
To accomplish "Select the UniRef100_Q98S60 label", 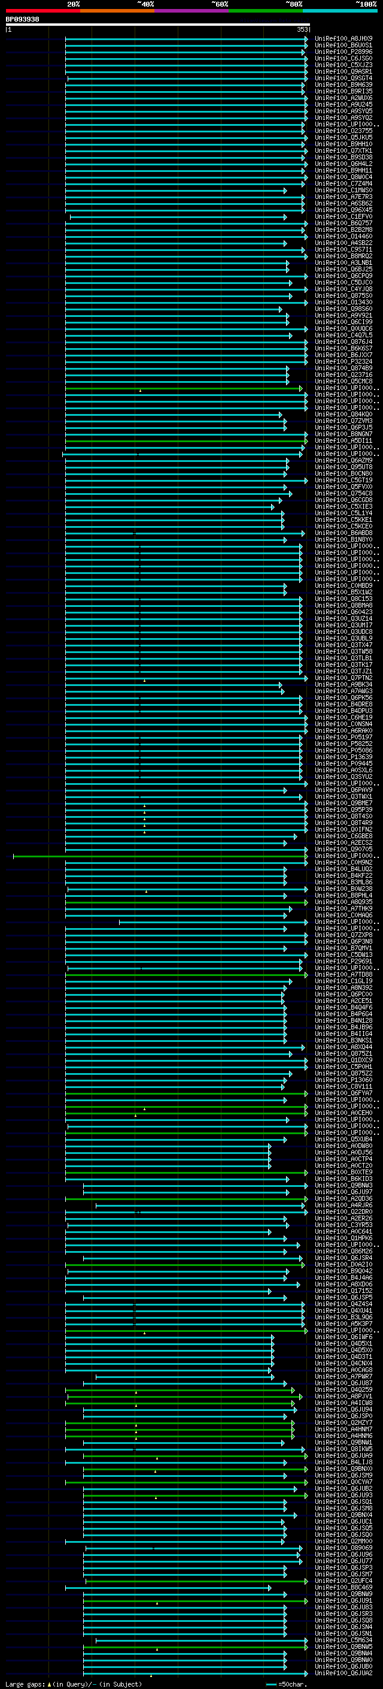I will pyautogui.click(x=344, y=309).
